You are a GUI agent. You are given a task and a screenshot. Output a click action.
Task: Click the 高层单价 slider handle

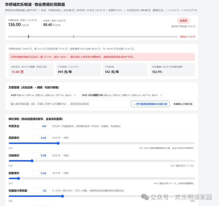[58, 143]
